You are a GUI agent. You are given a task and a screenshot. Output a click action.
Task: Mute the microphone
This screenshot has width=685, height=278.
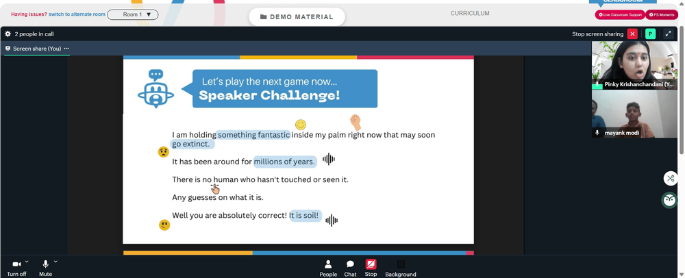tap(45, 268)
